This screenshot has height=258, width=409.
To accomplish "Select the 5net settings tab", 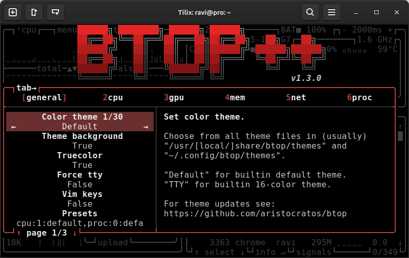I will [296, 98].
